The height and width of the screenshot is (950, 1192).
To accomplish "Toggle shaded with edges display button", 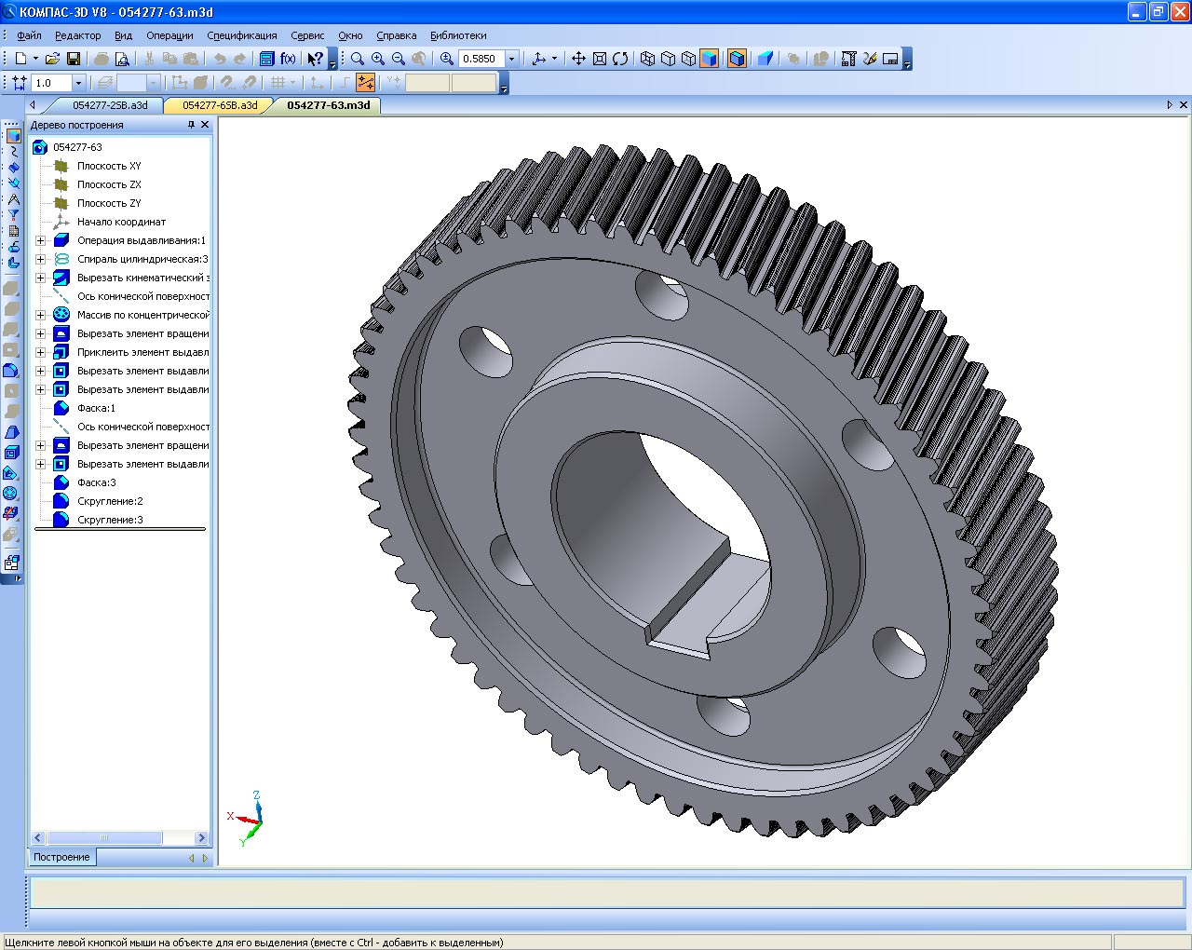I will (x=737, y=59).
